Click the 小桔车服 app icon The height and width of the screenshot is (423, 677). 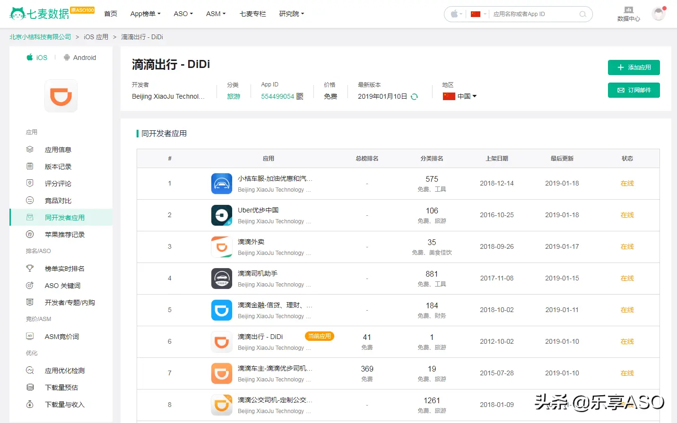[222, 184]
